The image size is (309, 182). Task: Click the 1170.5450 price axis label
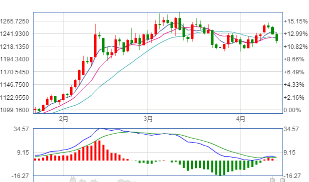click(14, 72)
